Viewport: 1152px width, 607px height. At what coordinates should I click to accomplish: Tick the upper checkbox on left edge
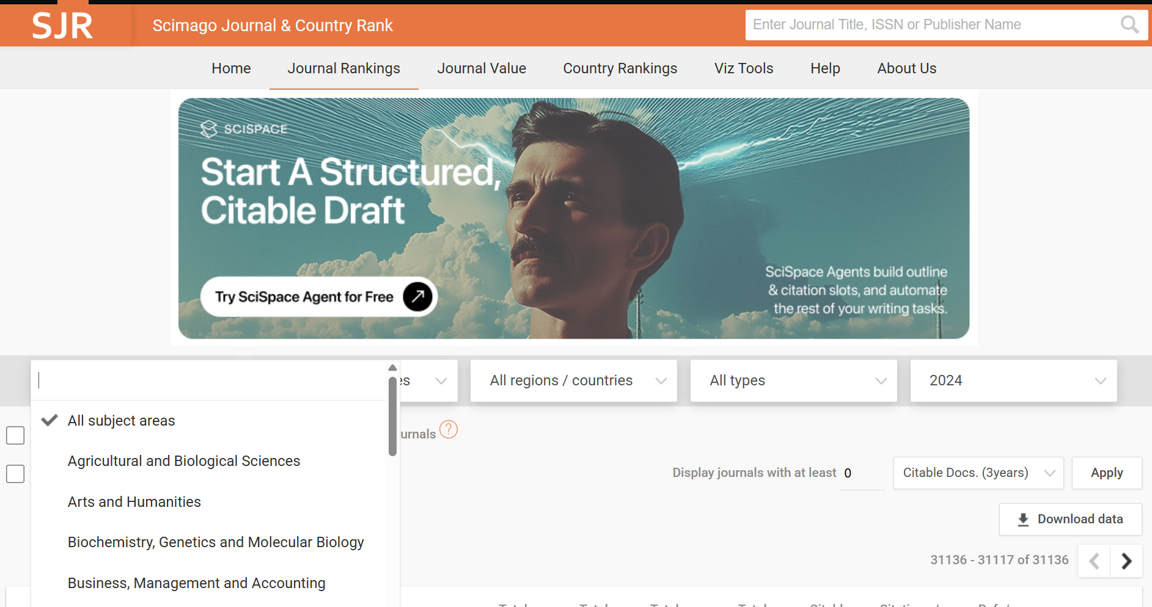click(15, 435)
